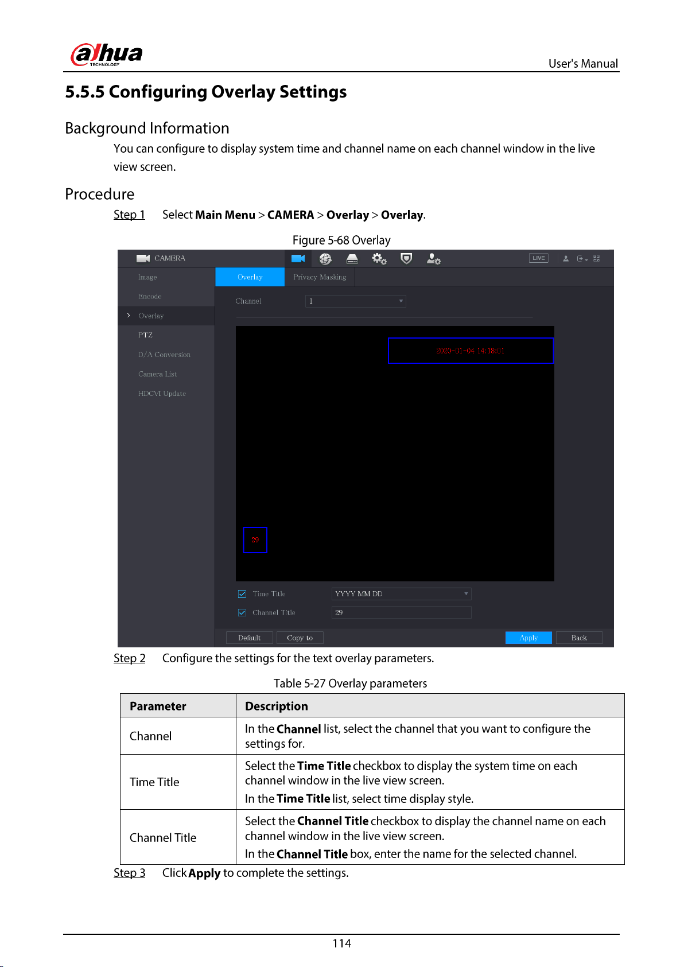Open the logout icon menu
The image size is (684, 967).
(582, 259)
